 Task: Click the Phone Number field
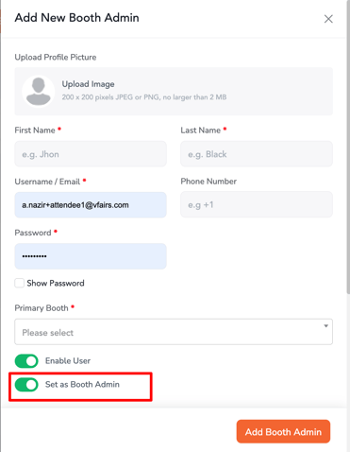click(257, 204)
